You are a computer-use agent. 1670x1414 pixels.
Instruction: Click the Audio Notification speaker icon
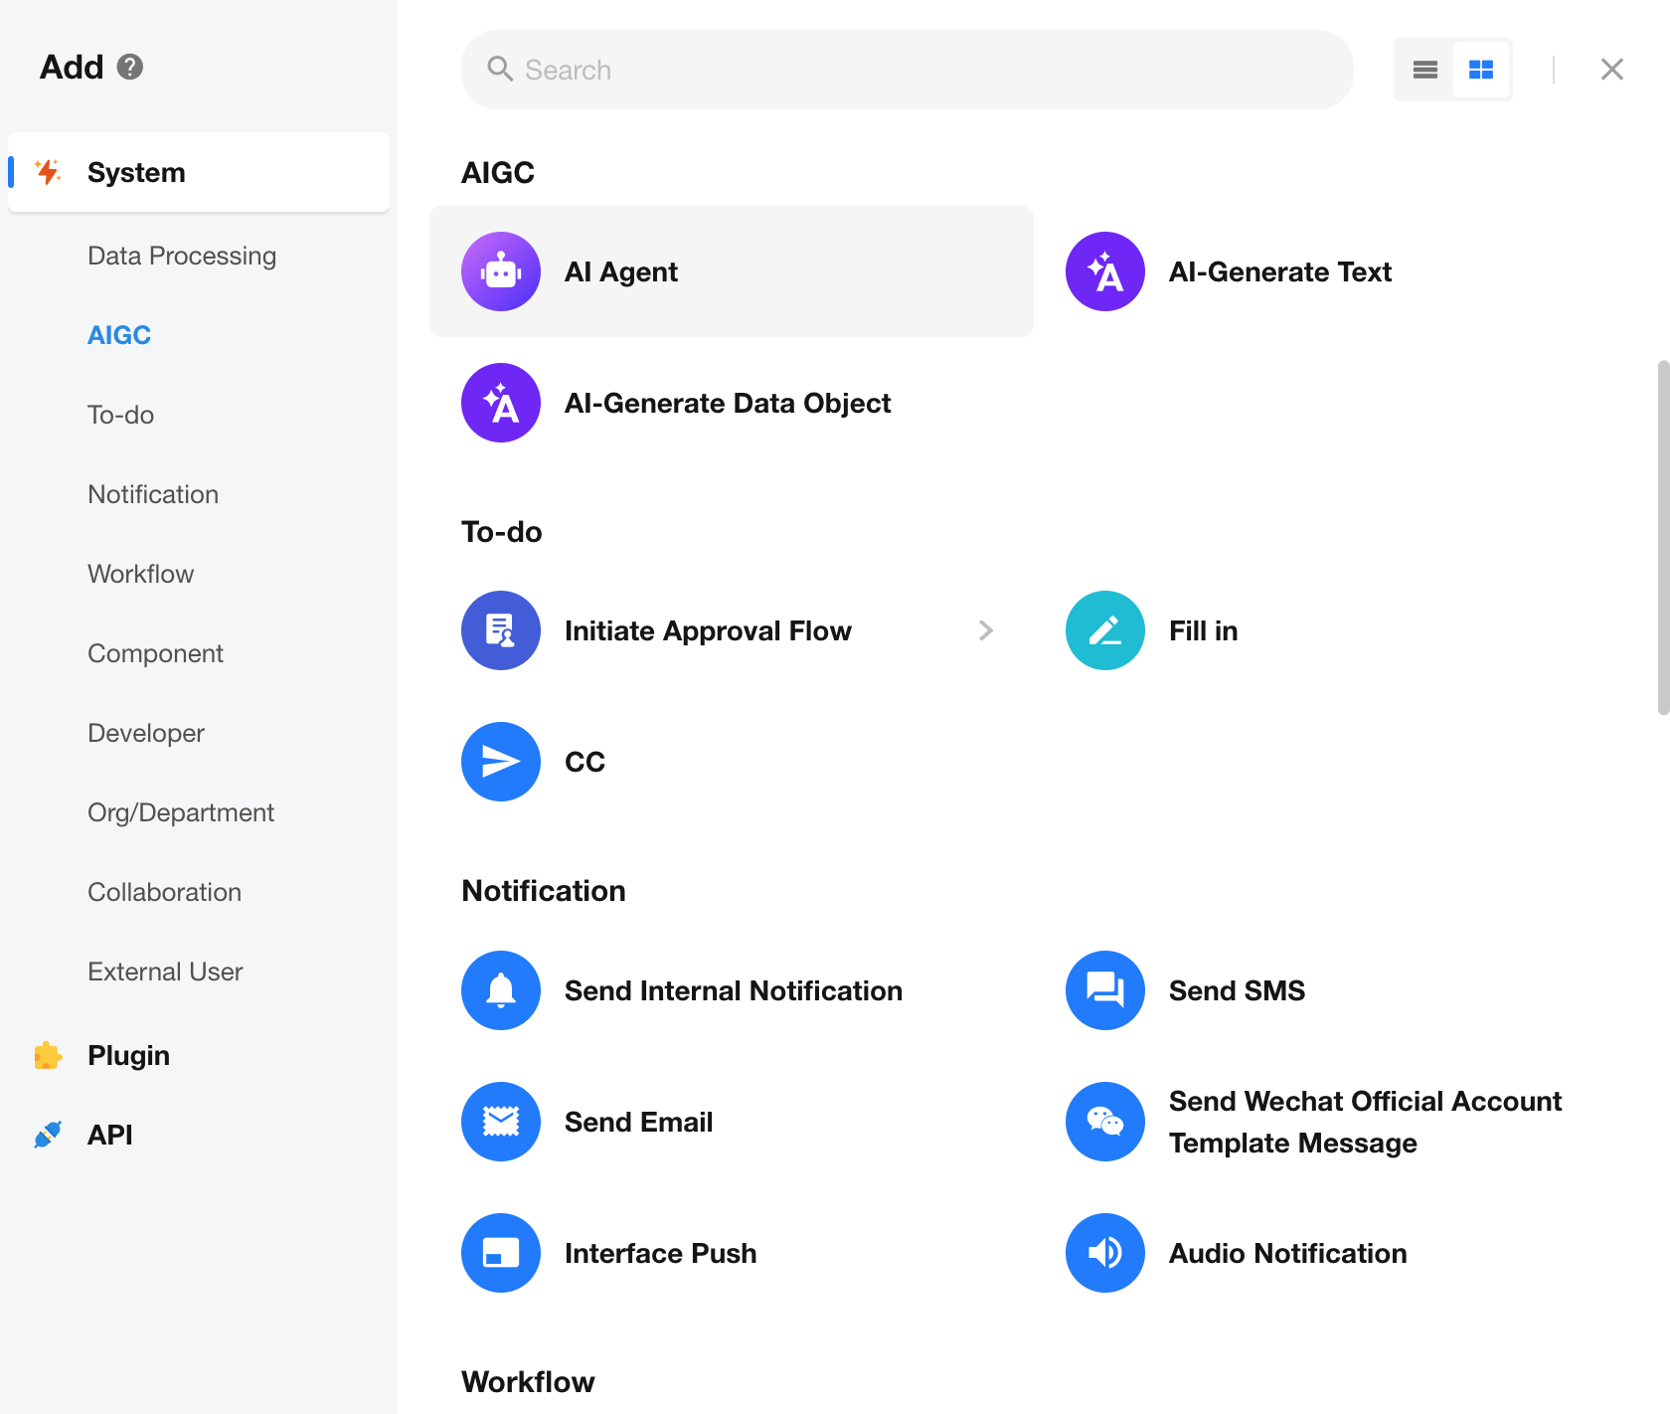pyautogui.click(x=1104, y=1253)
